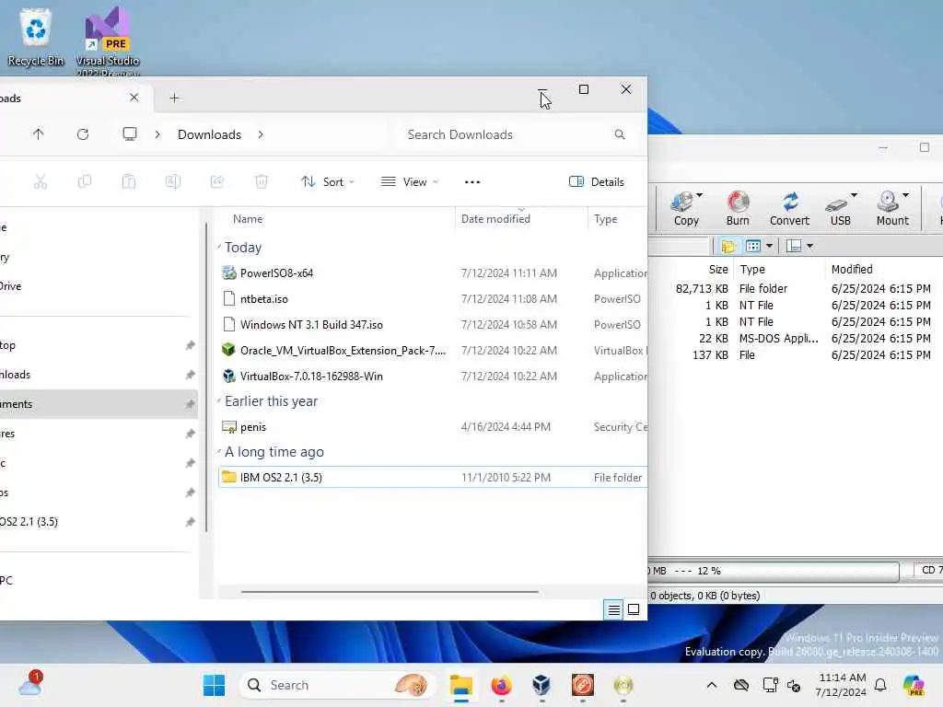Open the PowerISO view mode dropdown arrow
943x707 pixels.
coord(769,246)
